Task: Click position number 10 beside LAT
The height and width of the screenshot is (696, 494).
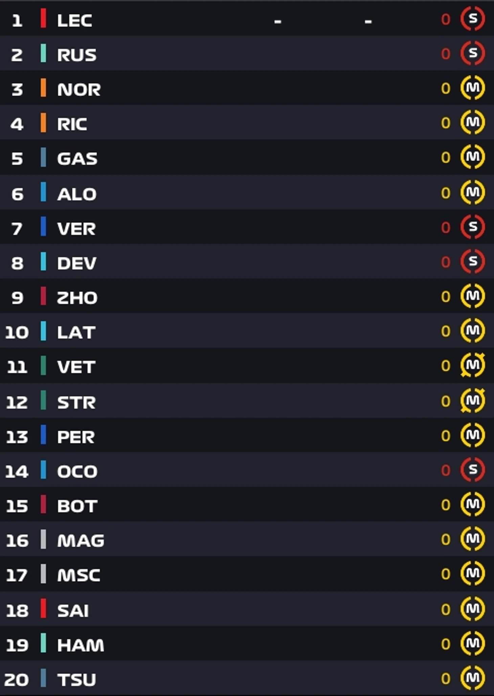Action: [x=17, y=332]
